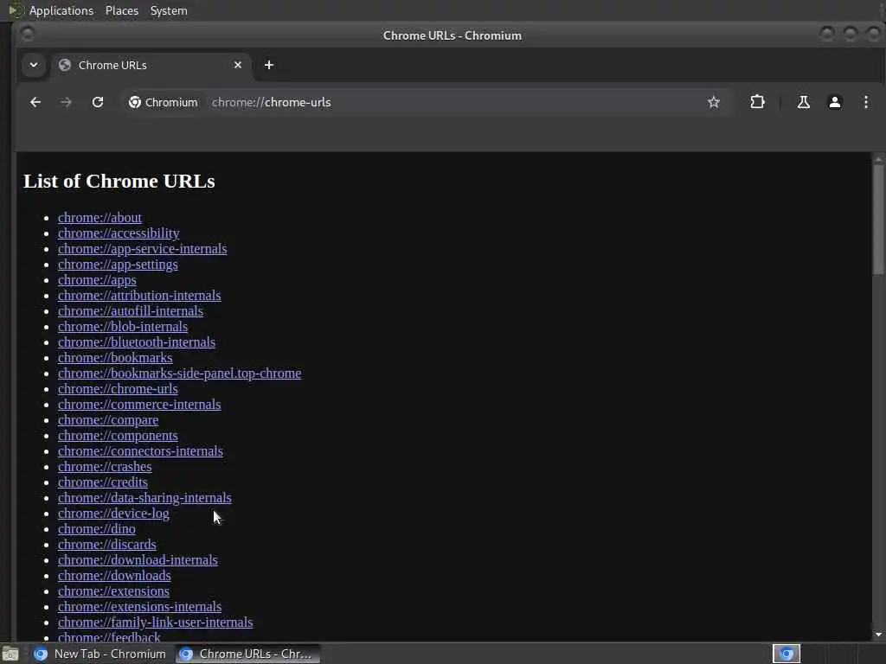Open chrome://discards link
886x664 pixels.
tap(106, 545)
